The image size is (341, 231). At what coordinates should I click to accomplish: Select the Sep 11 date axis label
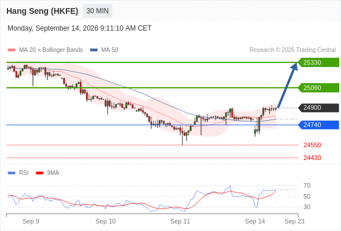[x=180, y=221]
